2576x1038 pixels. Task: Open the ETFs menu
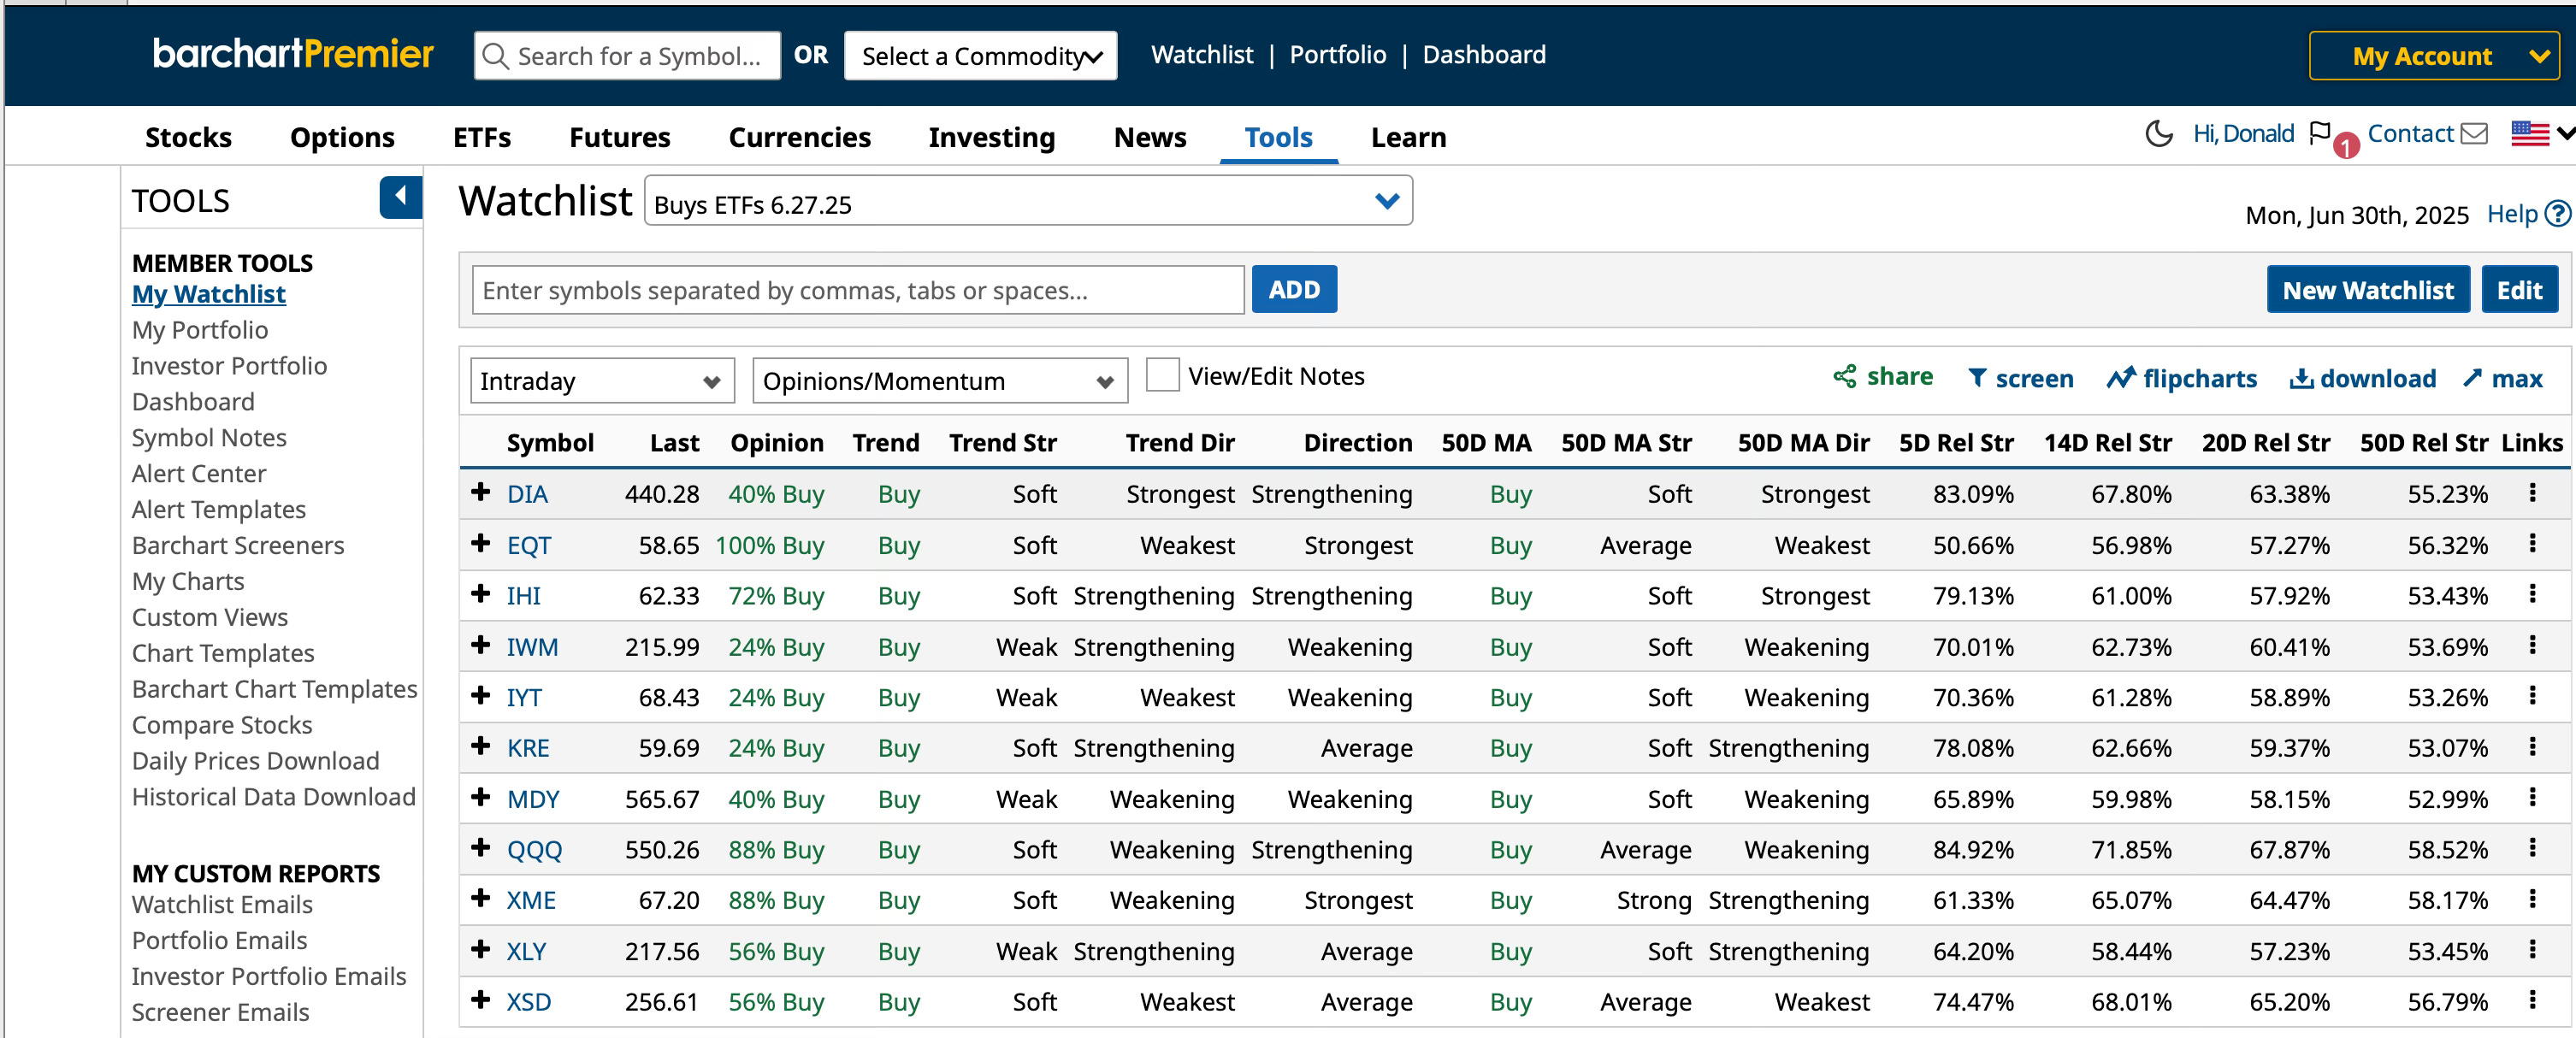point(481,137)
